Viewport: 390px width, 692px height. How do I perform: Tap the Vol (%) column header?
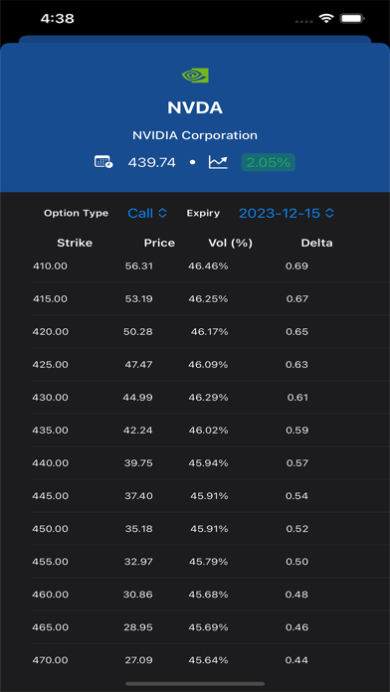230,243
